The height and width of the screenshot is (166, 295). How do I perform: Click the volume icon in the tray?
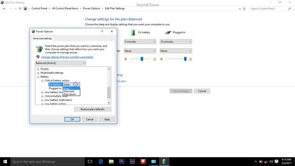point(271,162)
